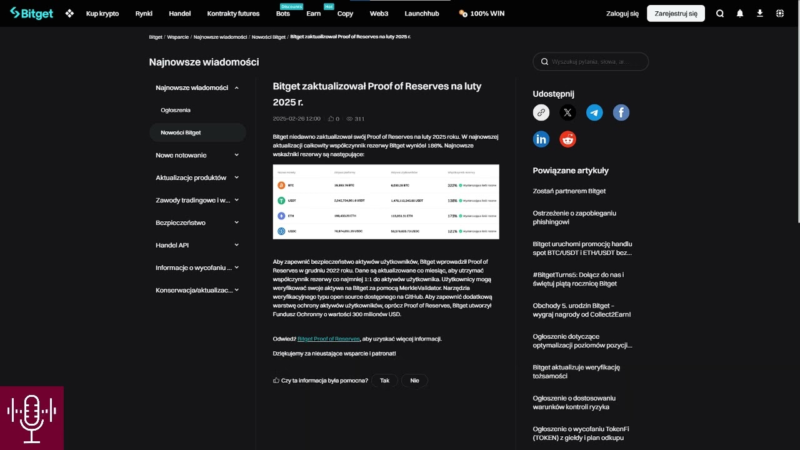Viewport: 800px width, 450px height.
Task: Click the microphone overlay icon
Action: pos(32,418)
